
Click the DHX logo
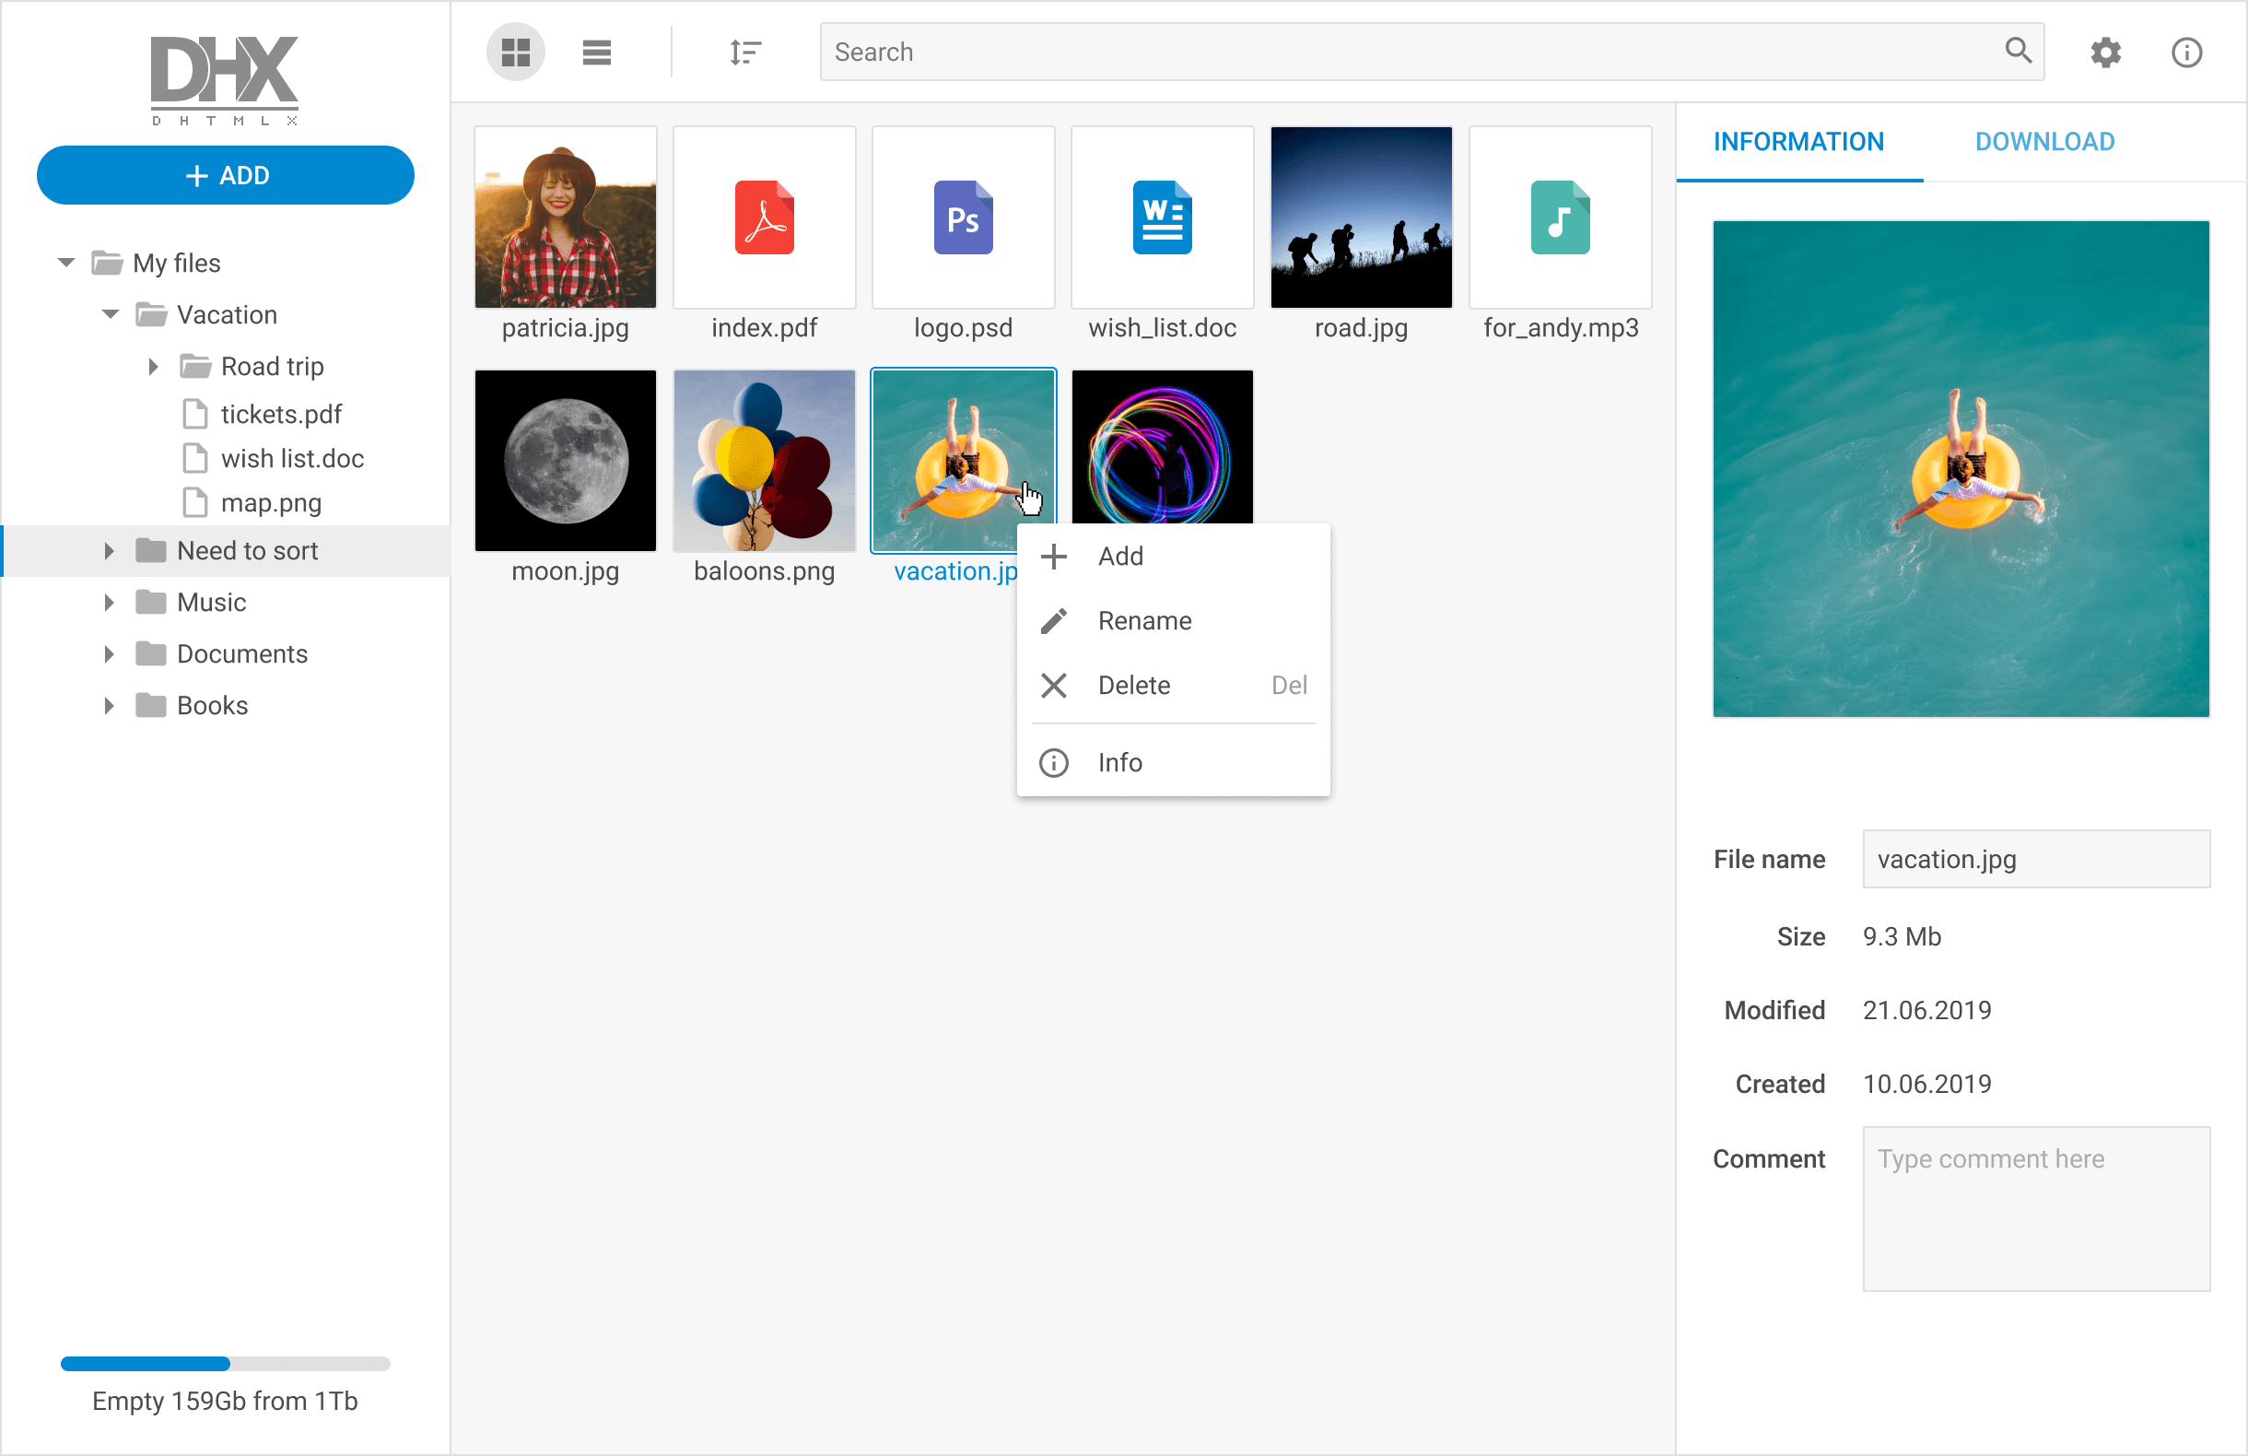(225, 80)
